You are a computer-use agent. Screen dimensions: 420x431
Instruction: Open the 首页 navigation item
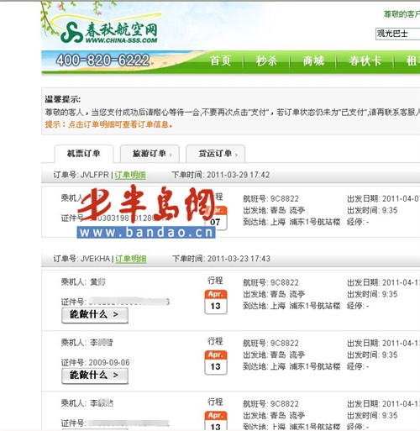(221, 60)
